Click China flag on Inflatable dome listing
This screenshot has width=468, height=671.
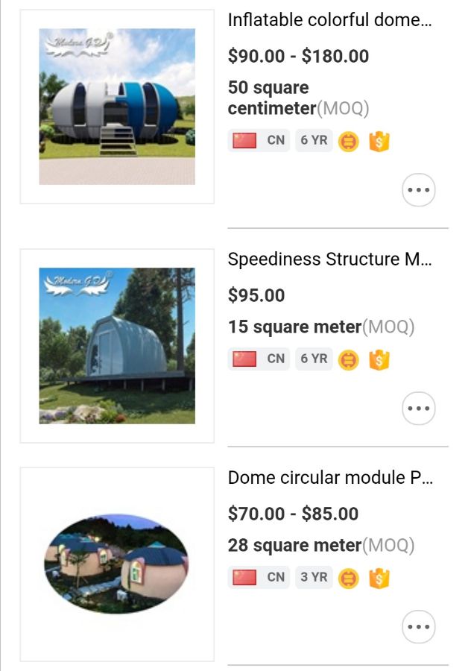coord(244,140)
